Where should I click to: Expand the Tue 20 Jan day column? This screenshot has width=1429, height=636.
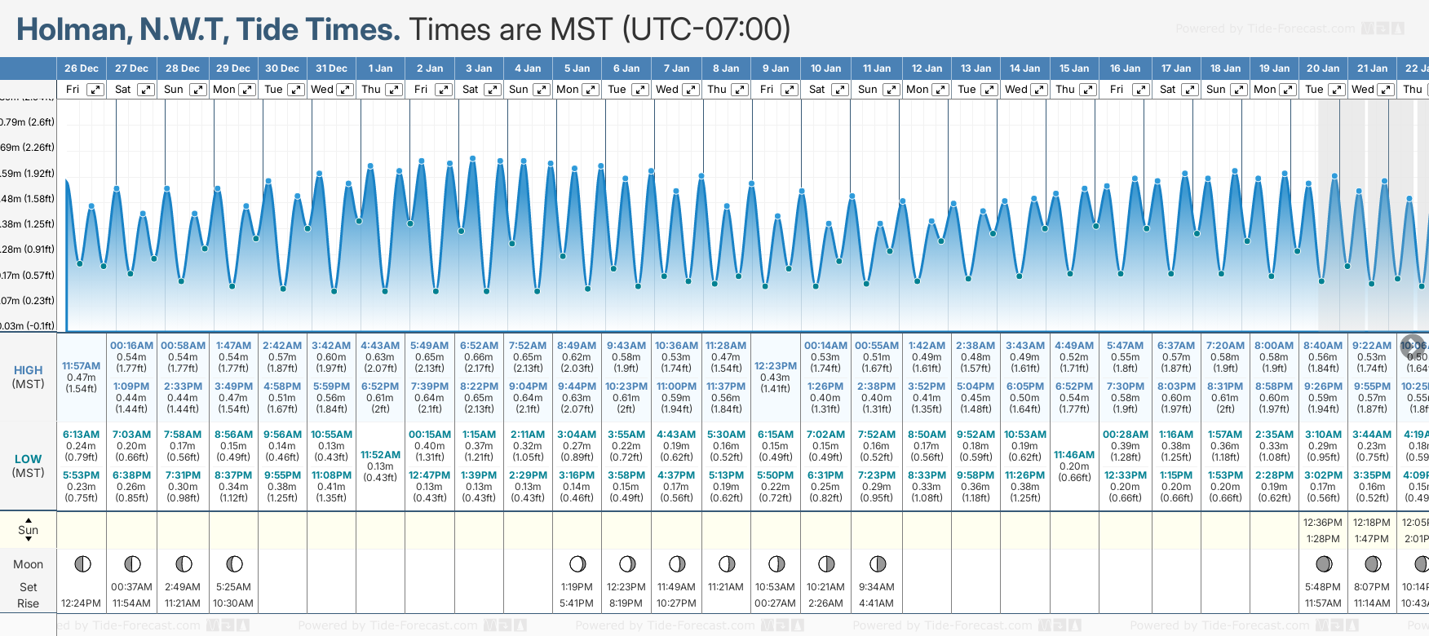[x=1336, y=90]
